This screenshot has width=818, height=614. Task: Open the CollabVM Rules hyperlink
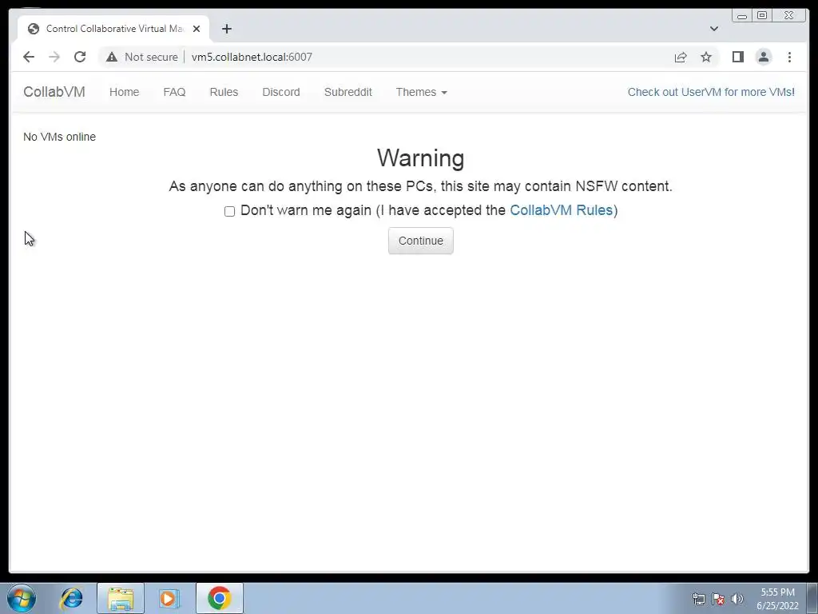click(561, 210)
